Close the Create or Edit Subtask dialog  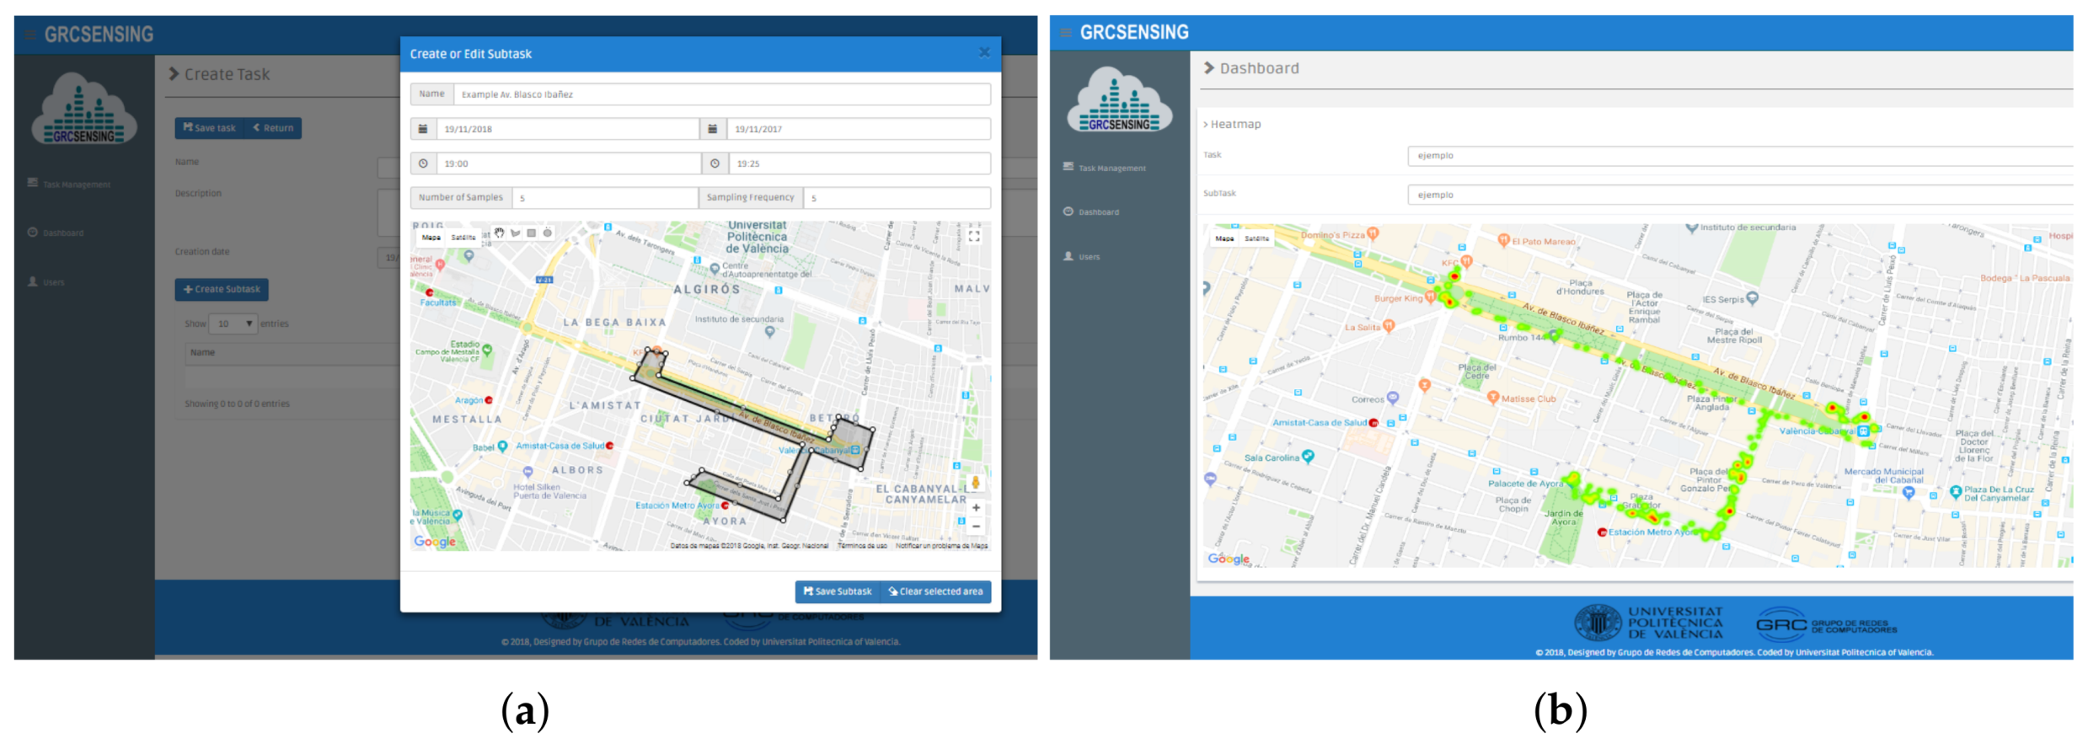(984, 53)
